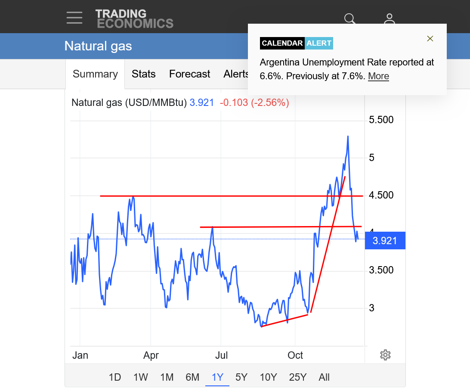The width and height of the screenshot is (470, 388).
Task: Open chart settings gear icon
Action: pyautogui.click(x=385, y=355)
